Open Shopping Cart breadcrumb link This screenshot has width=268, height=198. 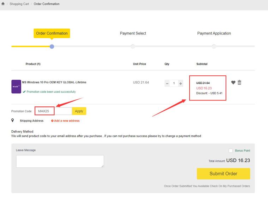pos(19,4)
